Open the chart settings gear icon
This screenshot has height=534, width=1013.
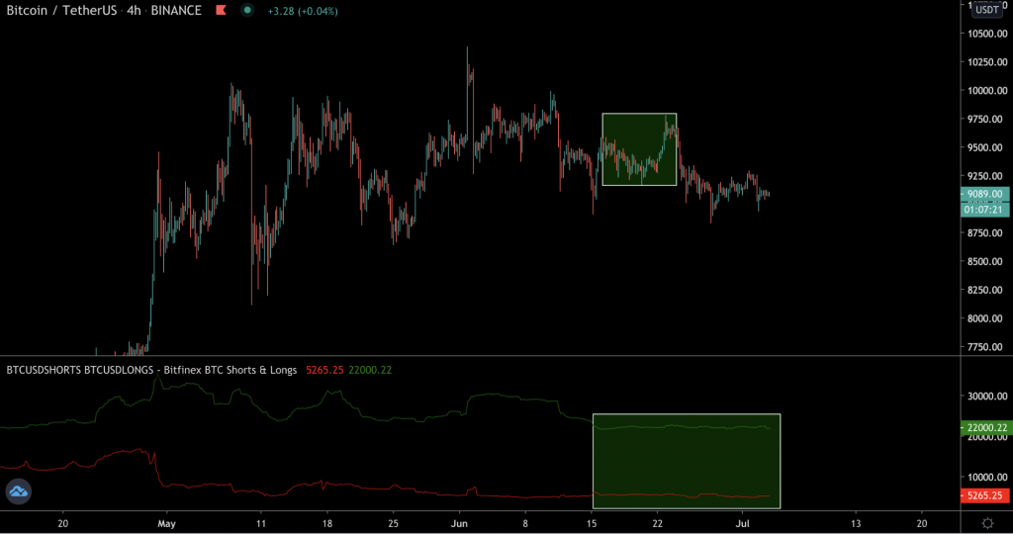click(x=986, y=522)
